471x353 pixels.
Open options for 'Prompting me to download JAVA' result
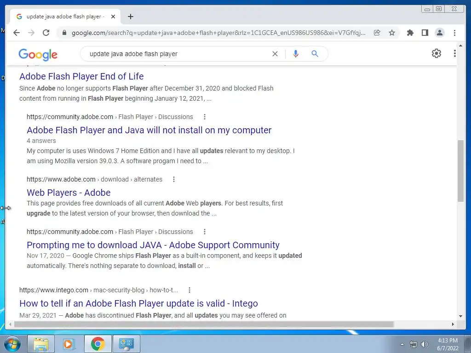205,232
